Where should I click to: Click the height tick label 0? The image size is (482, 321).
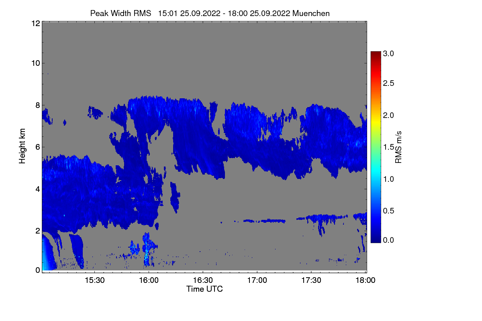[x=37, y=270]
